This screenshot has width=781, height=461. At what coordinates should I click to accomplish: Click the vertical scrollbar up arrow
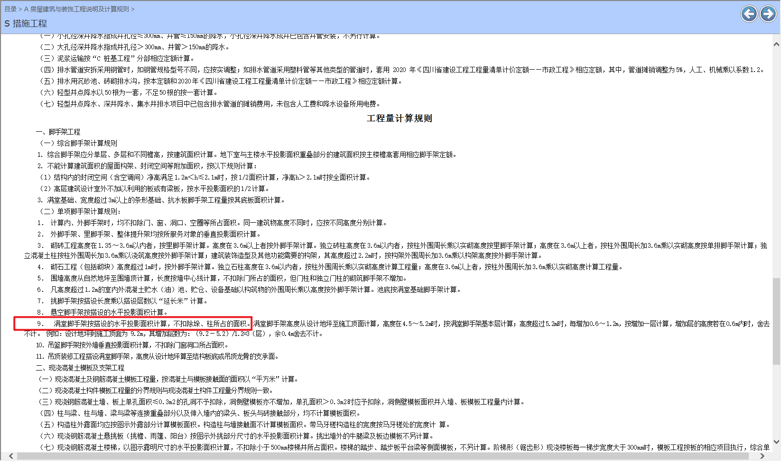click(x=776, y=45)
